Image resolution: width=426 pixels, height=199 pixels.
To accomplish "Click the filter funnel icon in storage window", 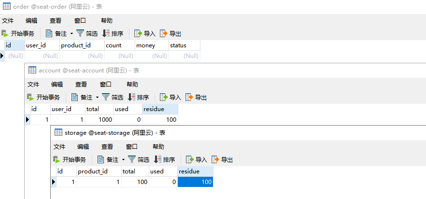I will tap(132, 159).
